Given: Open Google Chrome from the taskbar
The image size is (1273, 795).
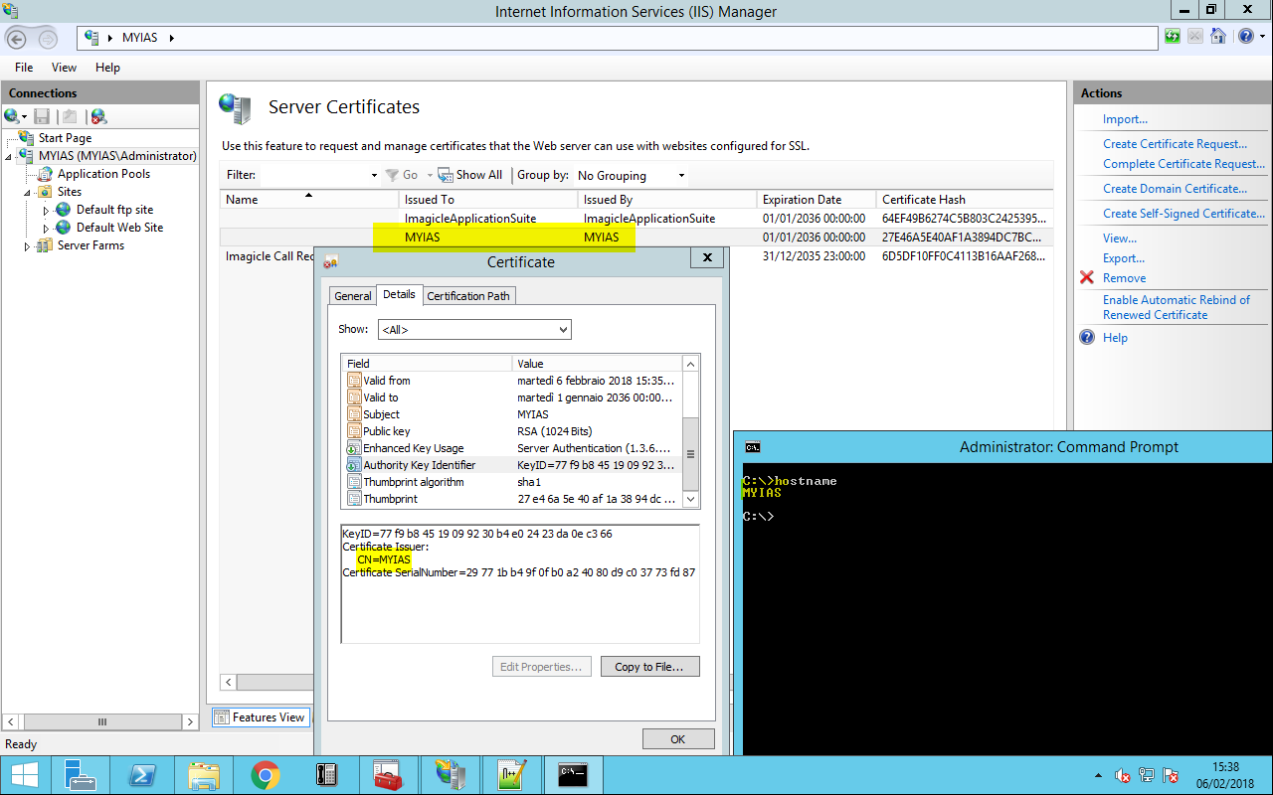Looking at the screenshot, I should click(265, 775).
